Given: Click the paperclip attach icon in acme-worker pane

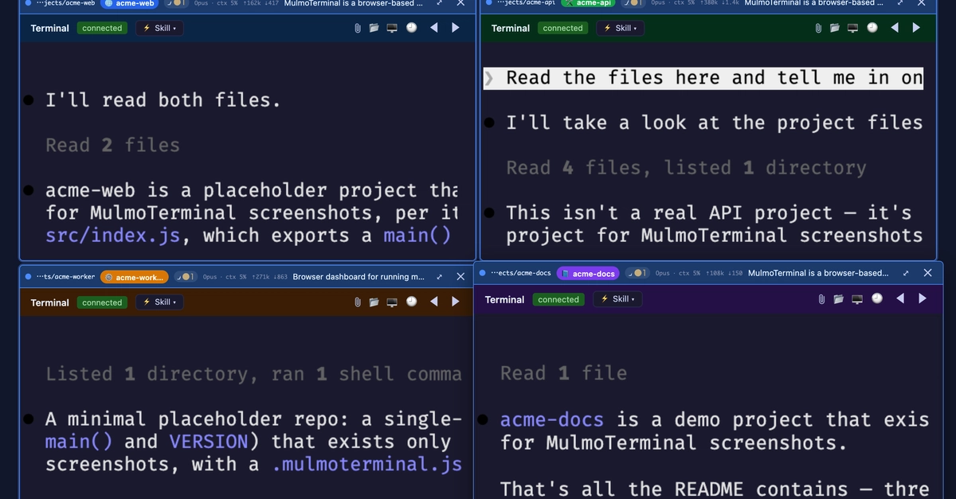Looking at the screenshot, I should point(358,302).
